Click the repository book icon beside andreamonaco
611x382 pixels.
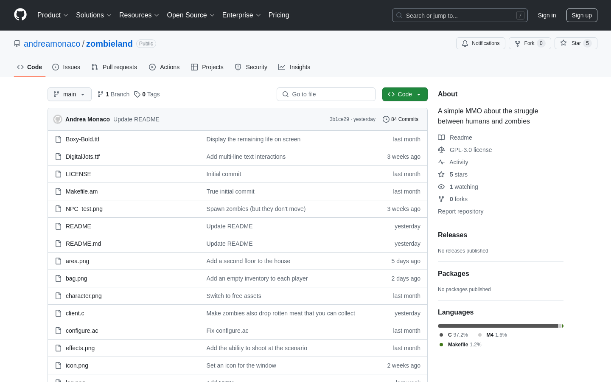click(17, 44)
